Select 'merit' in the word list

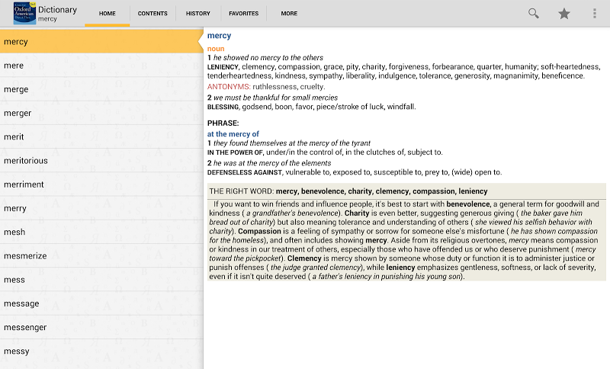click(x=101, y=137)
